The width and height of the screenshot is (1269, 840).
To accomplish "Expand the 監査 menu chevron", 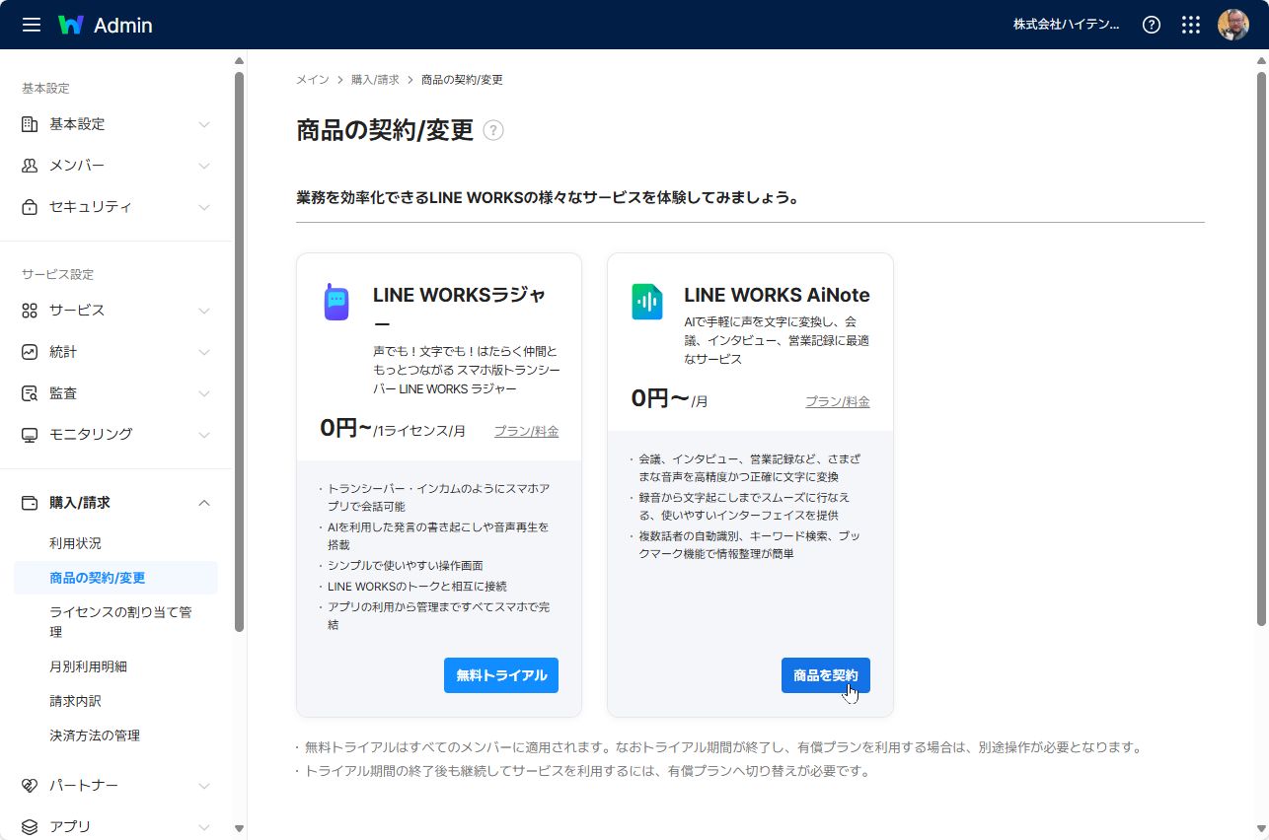I will click(204, 393).
